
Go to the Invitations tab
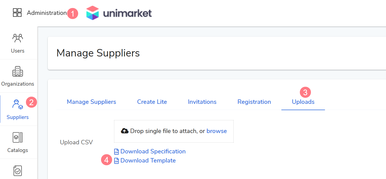coord(202,102)
